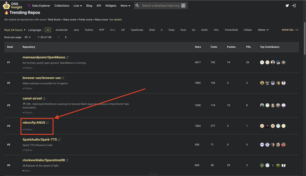Open external link for nikmcfly/ANUS
The height and width of the screenshot is (176, 306).
[47, 122]
